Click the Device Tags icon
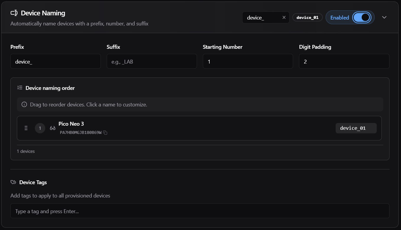 click(x=13, y=182)
